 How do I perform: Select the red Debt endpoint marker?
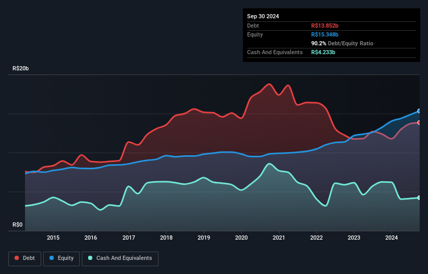[x=419, y=122]
